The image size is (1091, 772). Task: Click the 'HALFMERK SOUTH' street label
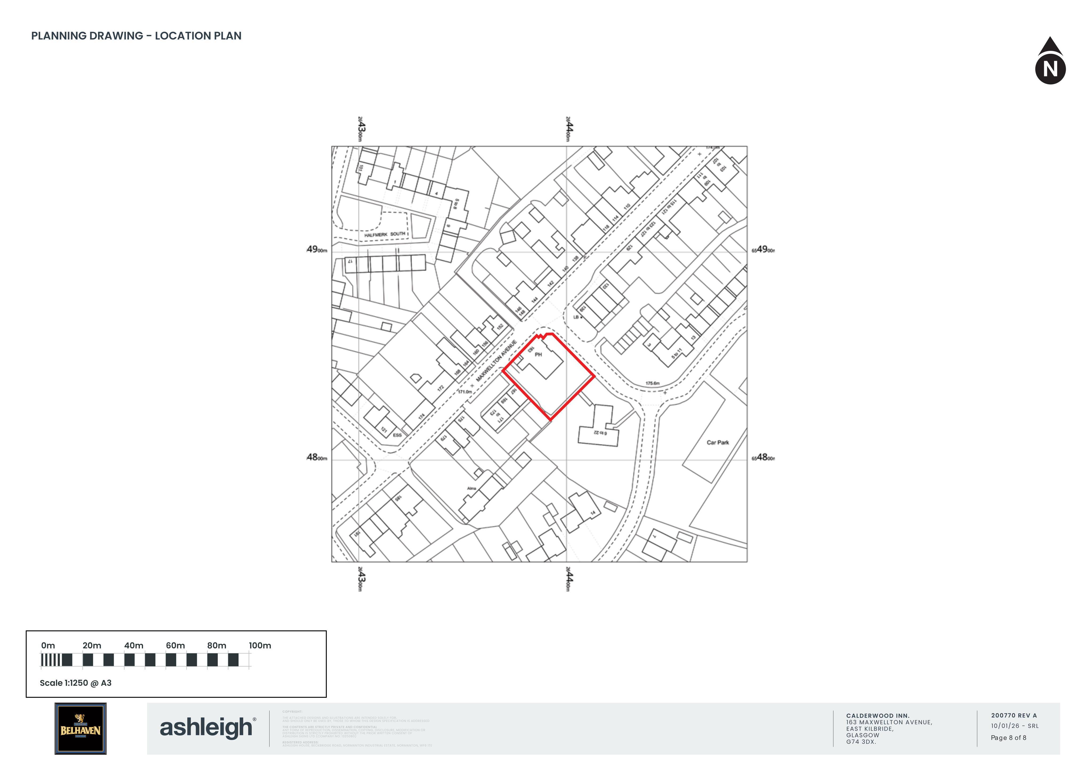385,234
